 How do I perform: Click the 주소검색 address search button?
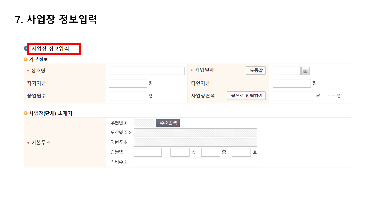coord(168,123)
